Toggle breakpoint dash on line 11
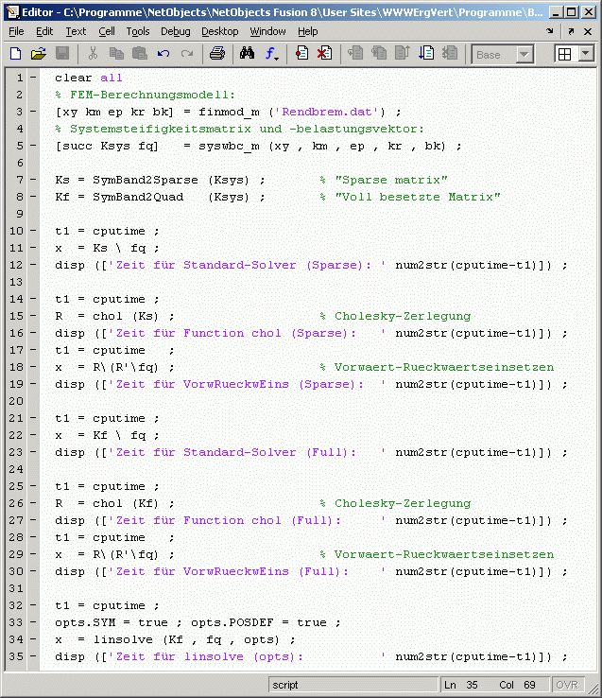 pos(34,248)
